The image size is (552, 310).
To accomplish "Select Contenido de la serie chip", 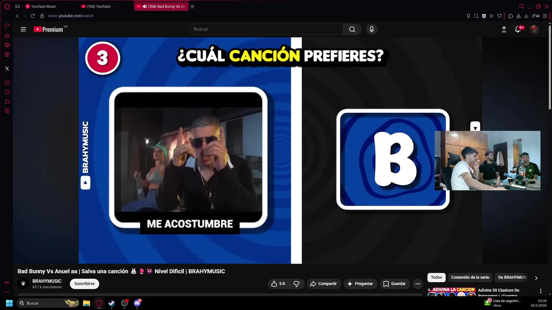I will tap(470, 278).
